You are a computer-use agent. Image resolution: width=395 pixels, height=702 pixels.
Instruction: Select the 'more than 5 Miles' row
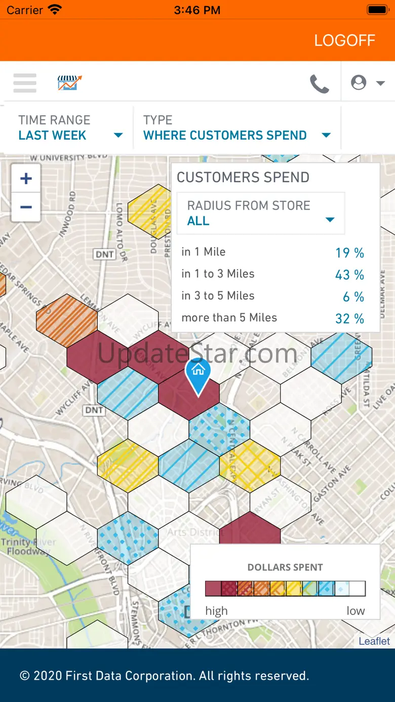273,318
